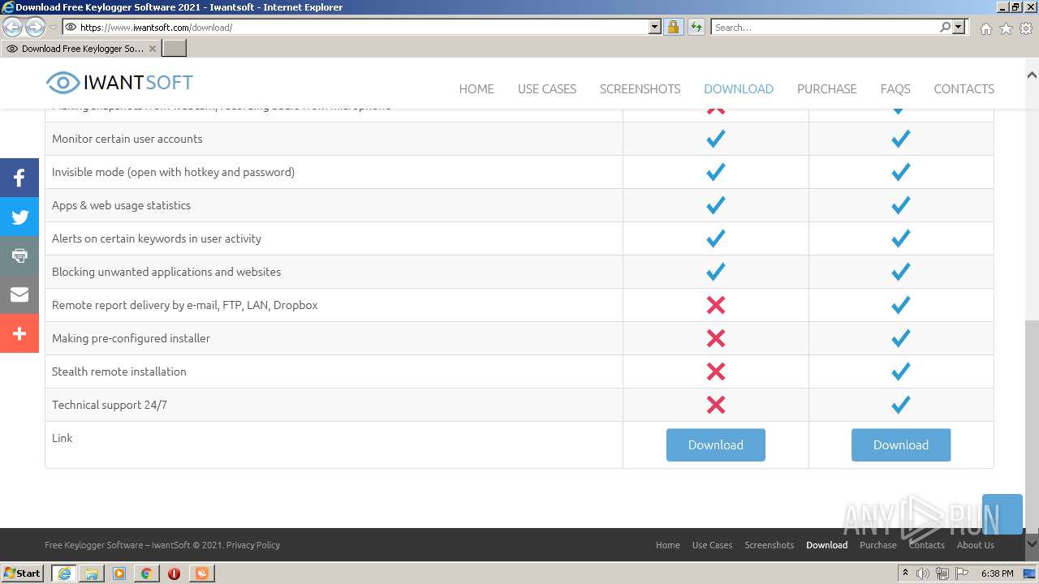Open FAQS navigation item
Image resolution: width=1039 pixels, height=584 pixels.
[x=895, y=89]
